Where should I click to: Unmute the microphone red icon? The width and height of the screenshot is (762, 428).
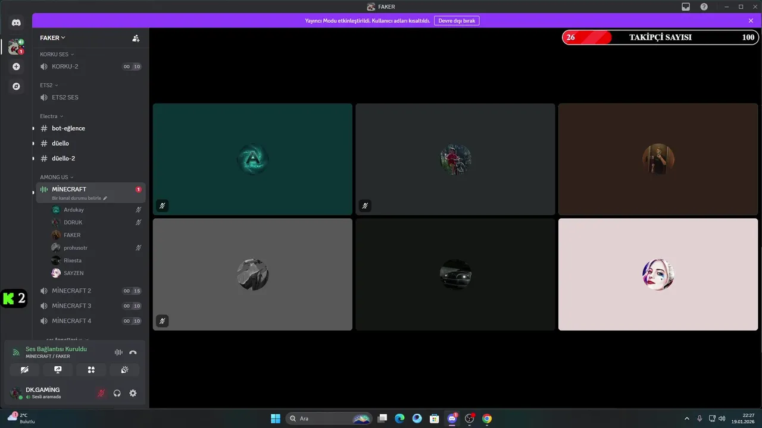(101, 393)
